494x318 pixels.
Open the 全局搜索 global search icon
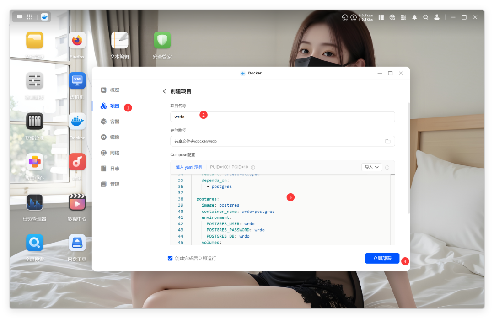(x=35, y=243)
